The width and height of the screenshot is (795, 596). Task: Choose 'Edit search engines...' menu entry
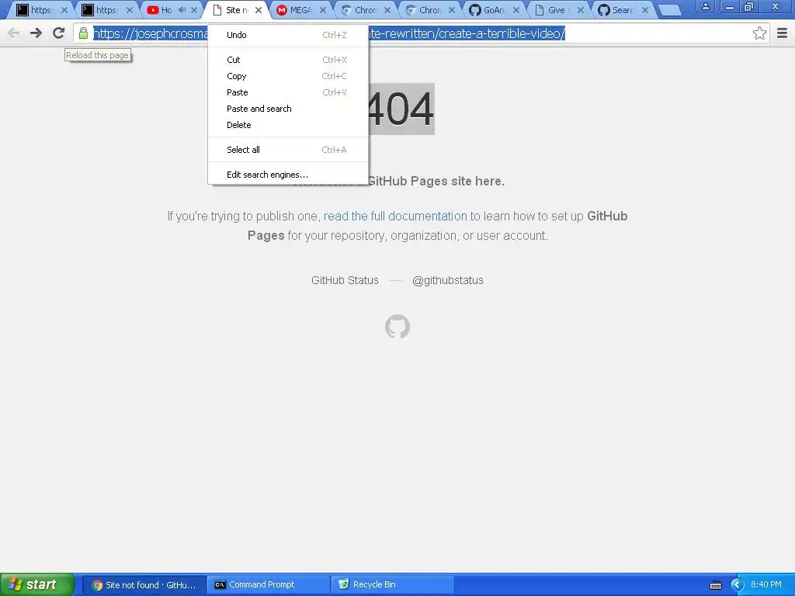(288, 175)
